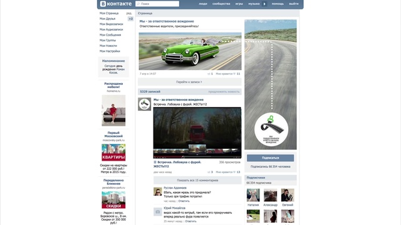Click Руслан Адамаев commenter name
The height and width of the screenshot is (225, 401).
175,188
